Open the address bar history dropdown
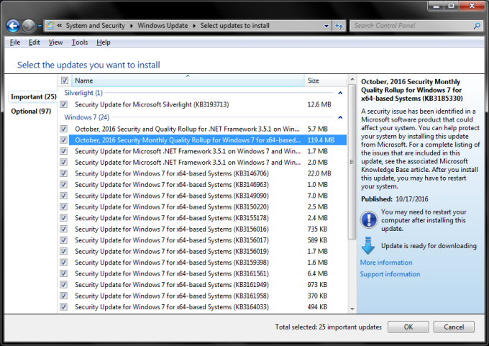 coord(326,26)
